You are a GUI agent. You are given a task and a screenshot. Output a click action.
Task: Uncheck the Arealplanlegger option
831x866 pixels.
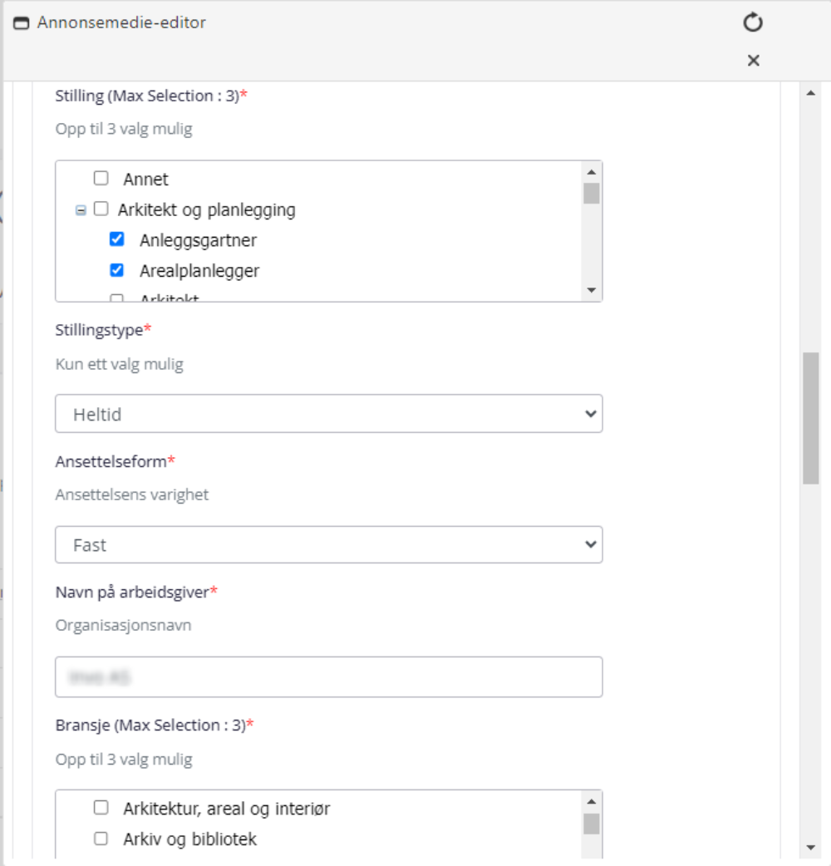click(116, 270)
